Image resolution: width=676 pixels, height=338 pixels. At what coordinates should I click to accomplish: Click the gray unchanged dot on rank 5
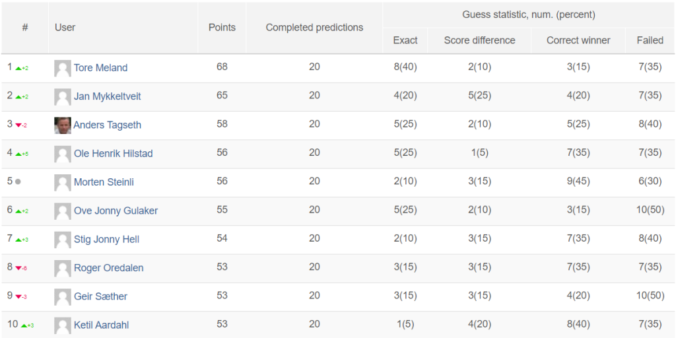(x=18, y=182)
